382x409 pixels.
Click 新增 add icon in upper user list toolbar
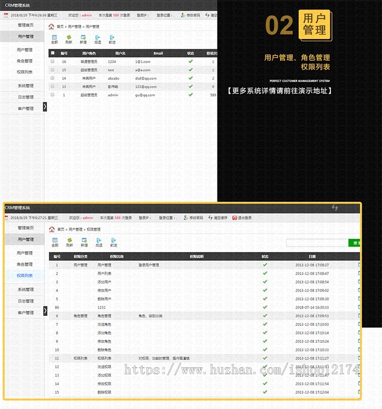click(83, 38)
